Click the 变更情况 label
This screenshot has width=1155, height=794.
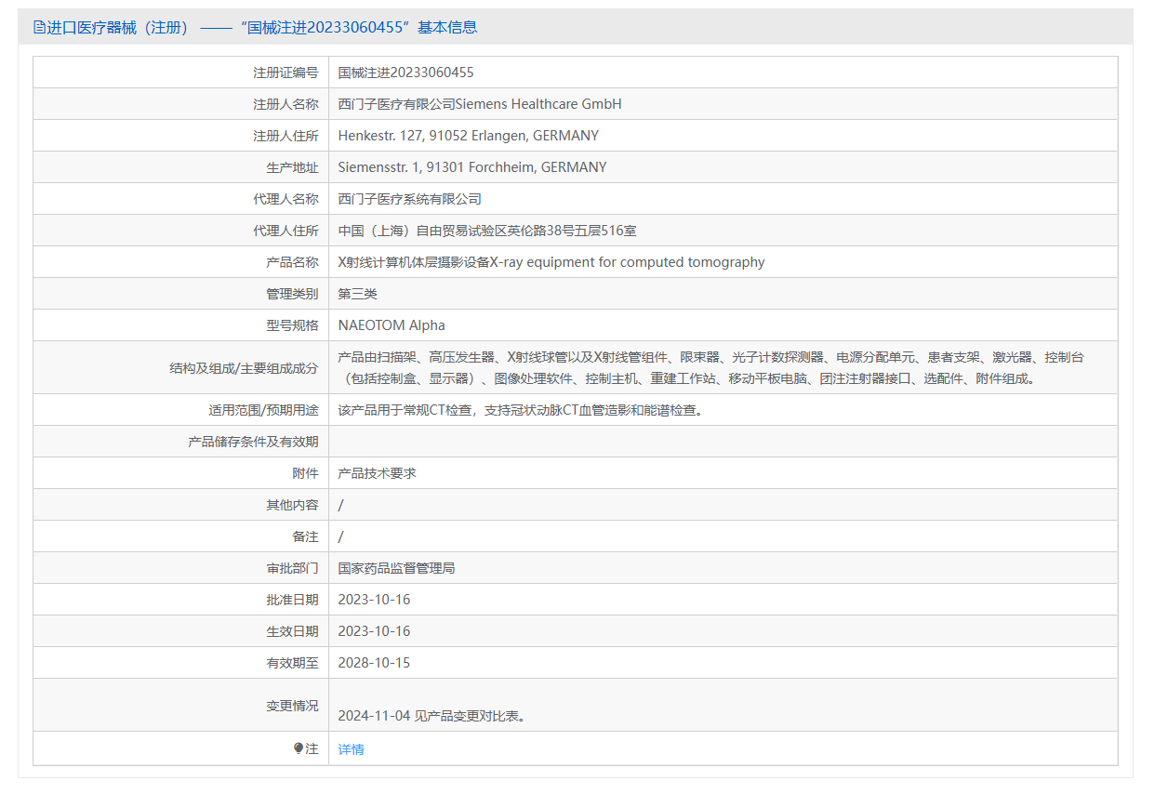tap(292, 706)
